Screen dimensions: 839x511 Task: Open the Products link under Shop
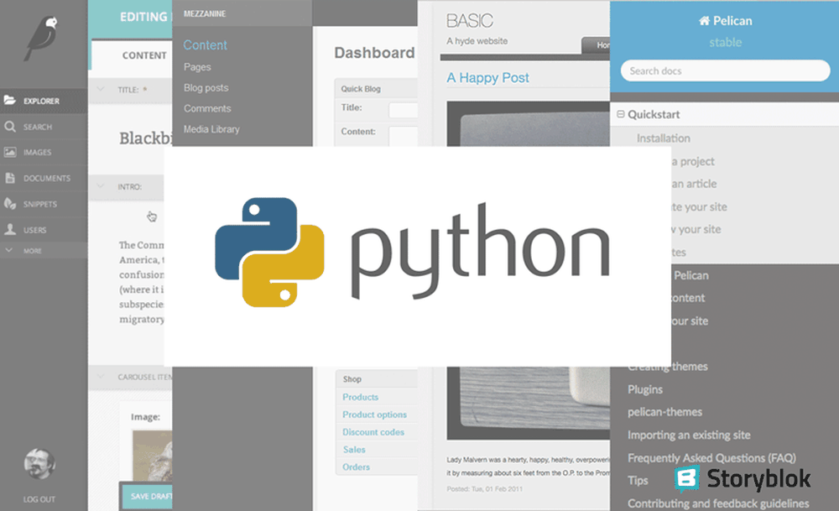pos(360,397)
